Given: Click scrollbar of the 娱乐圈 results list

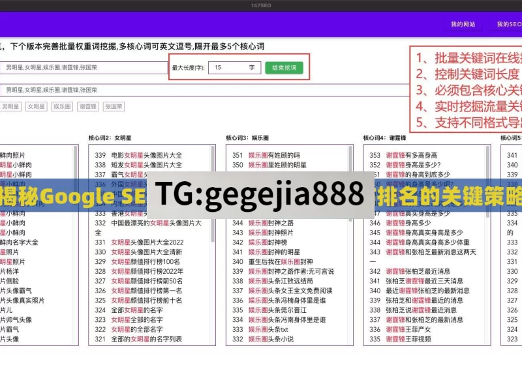Looking at the screenshot, I should [x=350, y=184].
